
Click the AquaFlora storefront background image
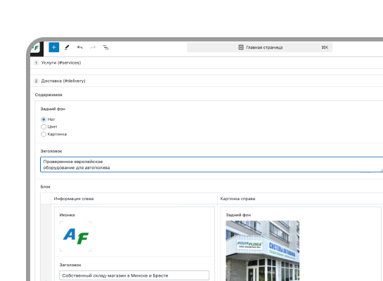pos(263,251)
